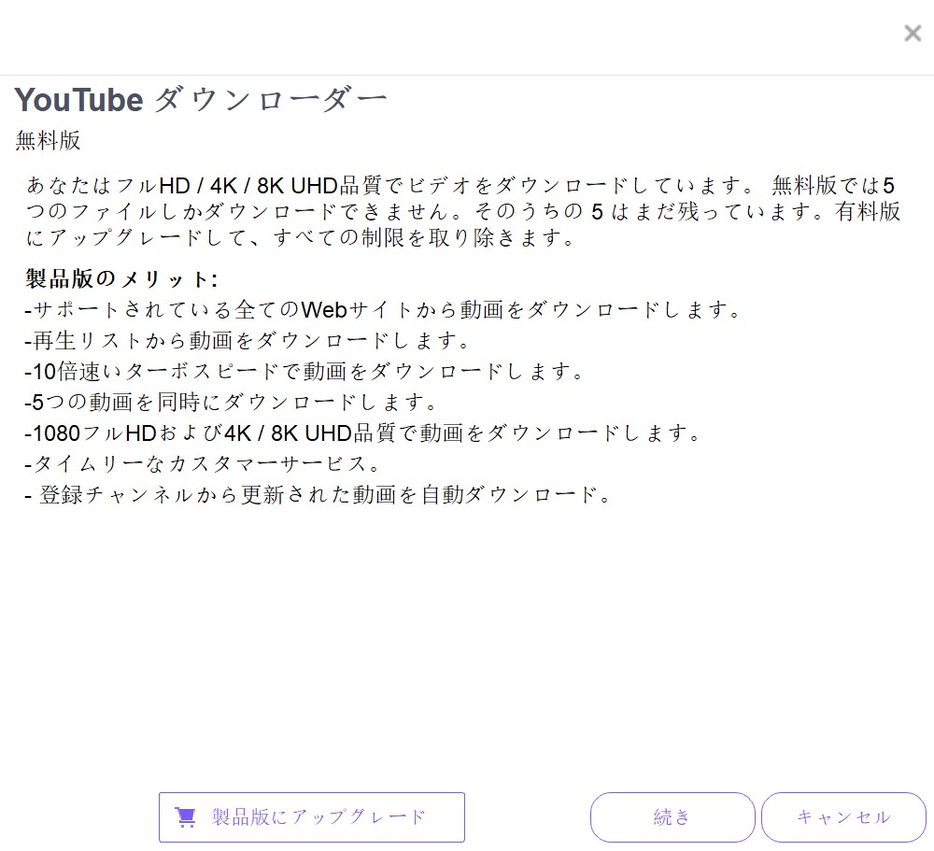This screenshot has width=934, height=851.
Task: Click the line about サポートされている全てのWebサイト
Action: [382, 310]
